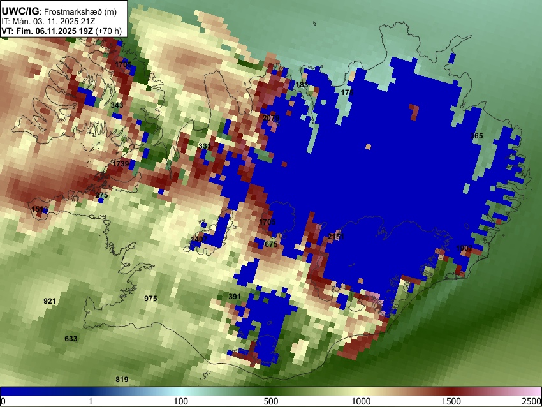Click the legend tick label 500
The image size is (542, 407).
pos(271,401)
